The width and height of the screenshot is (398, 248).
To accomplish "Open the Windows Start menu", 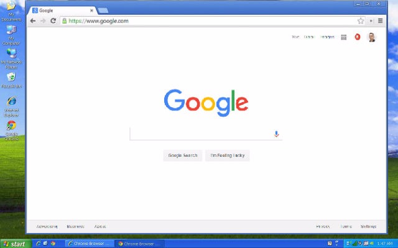I will click(14, 244).
